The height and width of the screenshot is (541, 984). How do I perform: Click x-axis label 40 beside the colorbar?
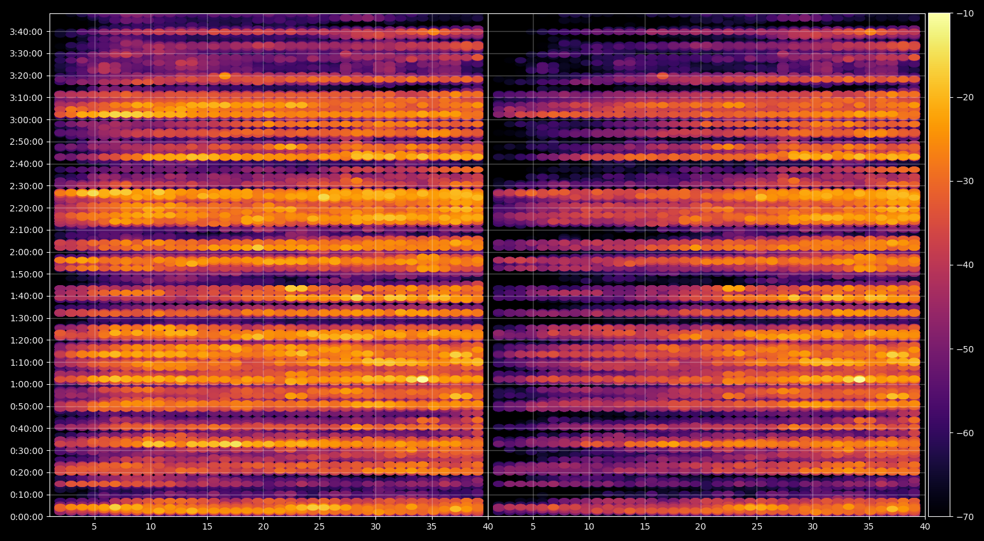[x=925, y=526]
